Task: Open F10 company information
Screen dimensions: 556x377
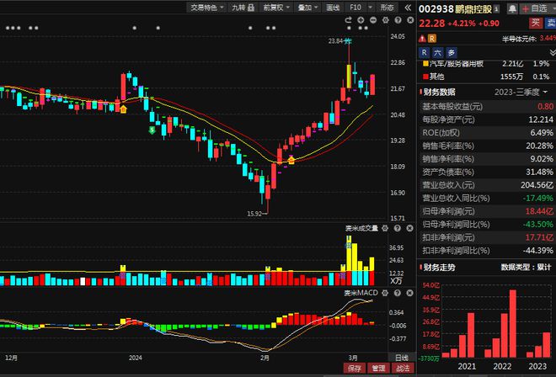Action: point(356,8)
